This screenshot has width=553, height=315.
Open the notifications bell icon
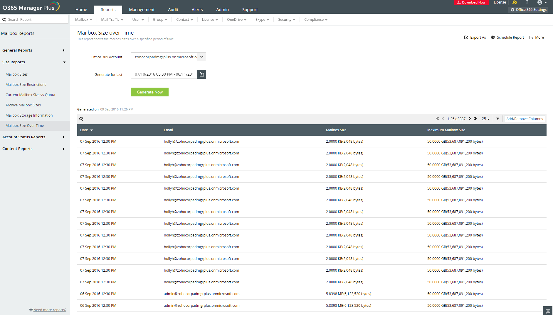[x=515, y=2]
